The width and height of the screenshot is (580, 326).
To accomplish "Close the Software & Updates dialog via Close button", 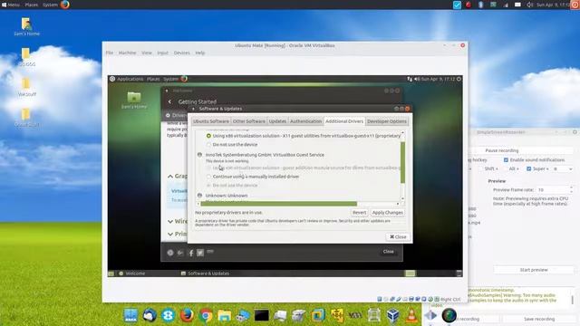I will 398,236.
